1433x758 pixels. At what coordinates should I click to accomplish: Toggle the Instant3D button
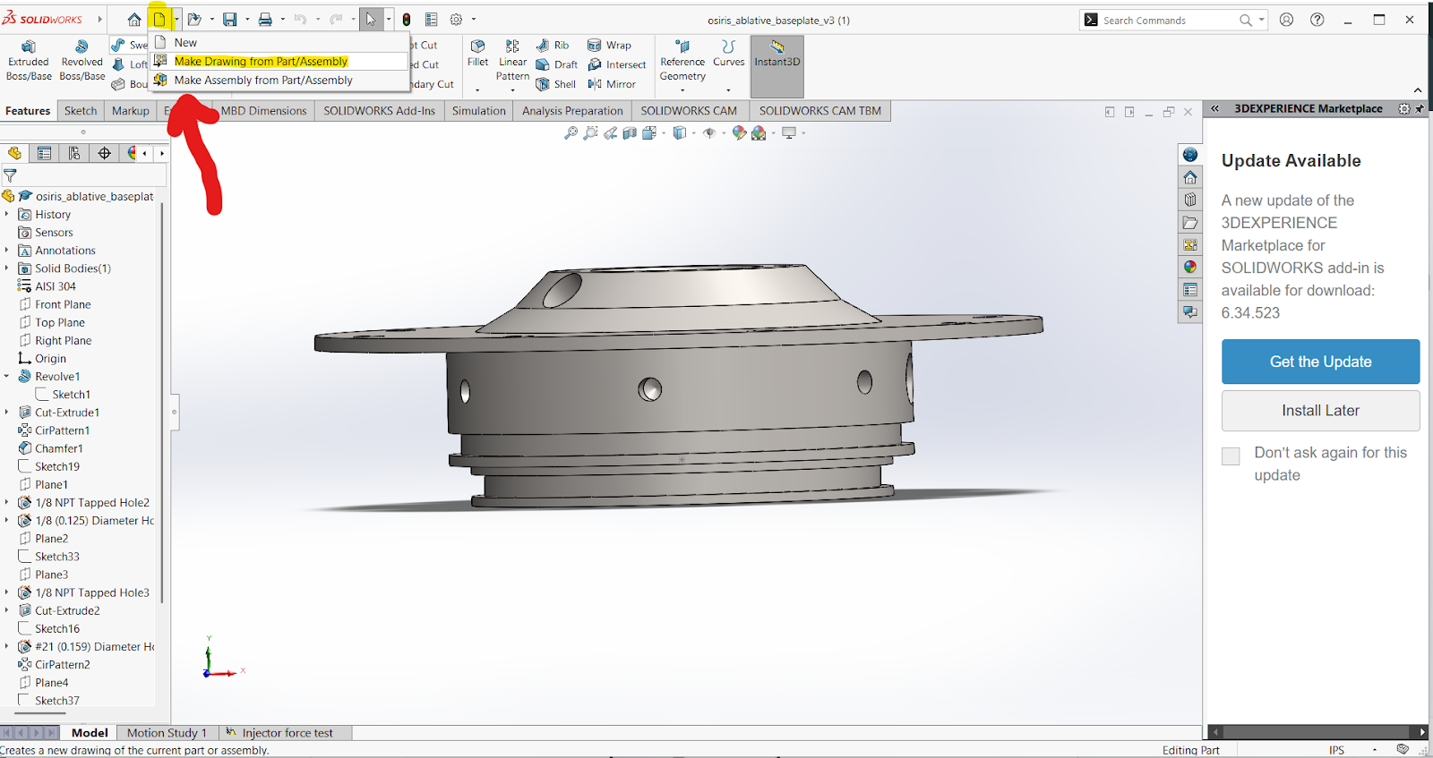click(777, 54)
